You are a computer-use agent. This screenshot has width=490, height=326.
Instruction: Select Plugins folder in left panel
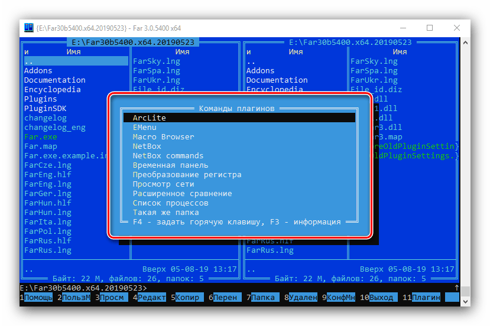click(x=41, y=99)
